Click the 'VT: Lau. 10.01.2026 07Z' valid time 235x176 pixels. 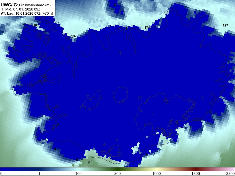click(x=20, y=13)
